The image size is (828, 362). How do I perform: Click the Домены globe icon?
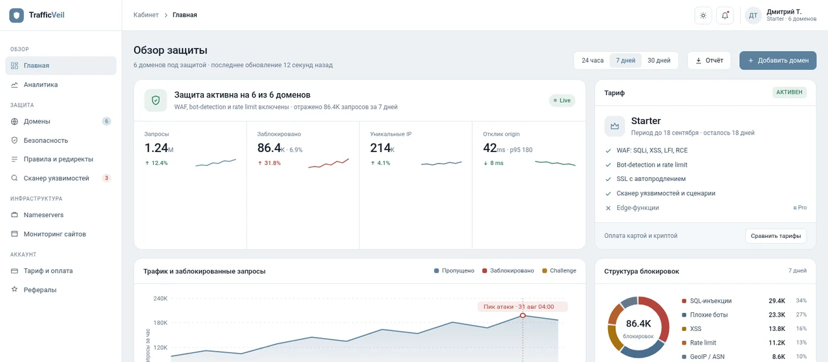pos(14,122)
